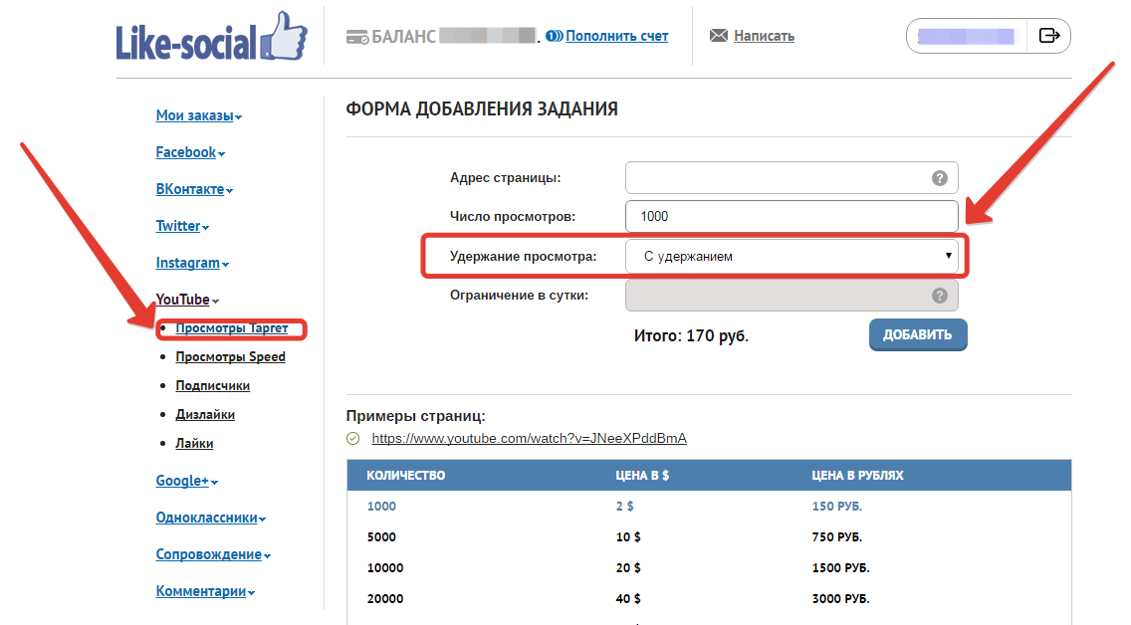Screen dimensions: 1131x625
Task: Expand the Google+ menu
Action: click(x=187, y=481)
